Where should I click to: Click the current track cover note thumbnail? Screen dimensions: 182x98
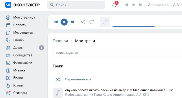(105, 22)
